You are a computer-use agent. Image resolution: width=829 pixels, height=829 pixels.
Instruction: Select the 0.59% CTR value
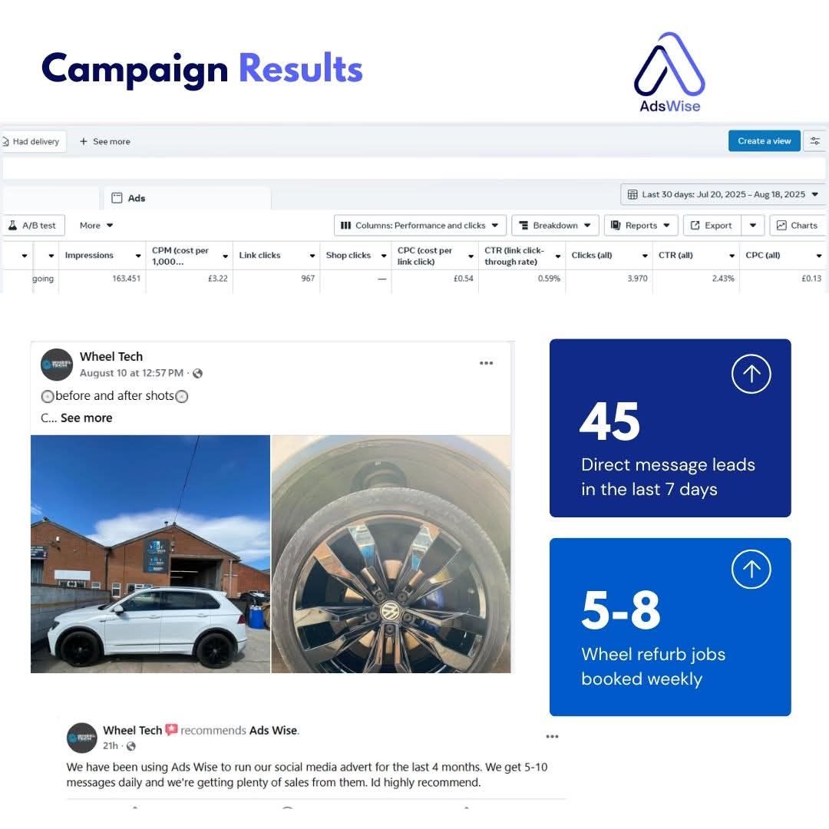click(550, 279)
